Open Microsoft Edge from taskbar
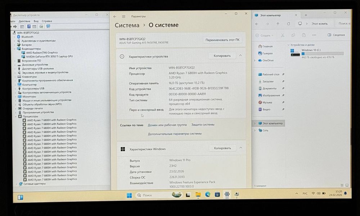This screenshot has width=360, height=216. [x=208, y=195]
